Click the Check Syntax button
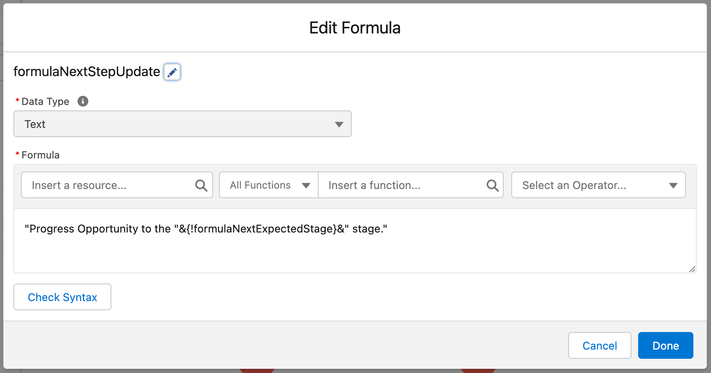 (x=62, y=297)
